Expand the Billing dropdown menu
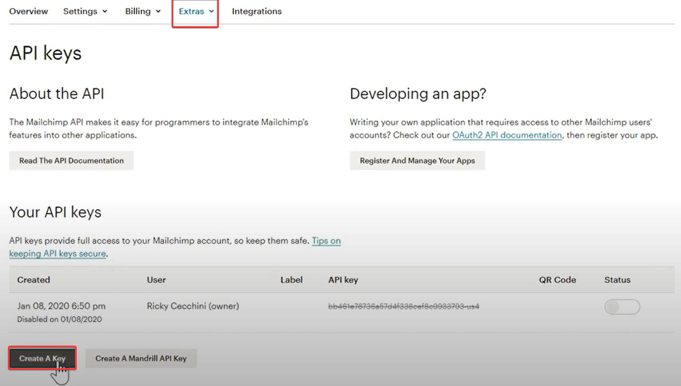Screen dimensions: 681x386 (x=143, y=11)
